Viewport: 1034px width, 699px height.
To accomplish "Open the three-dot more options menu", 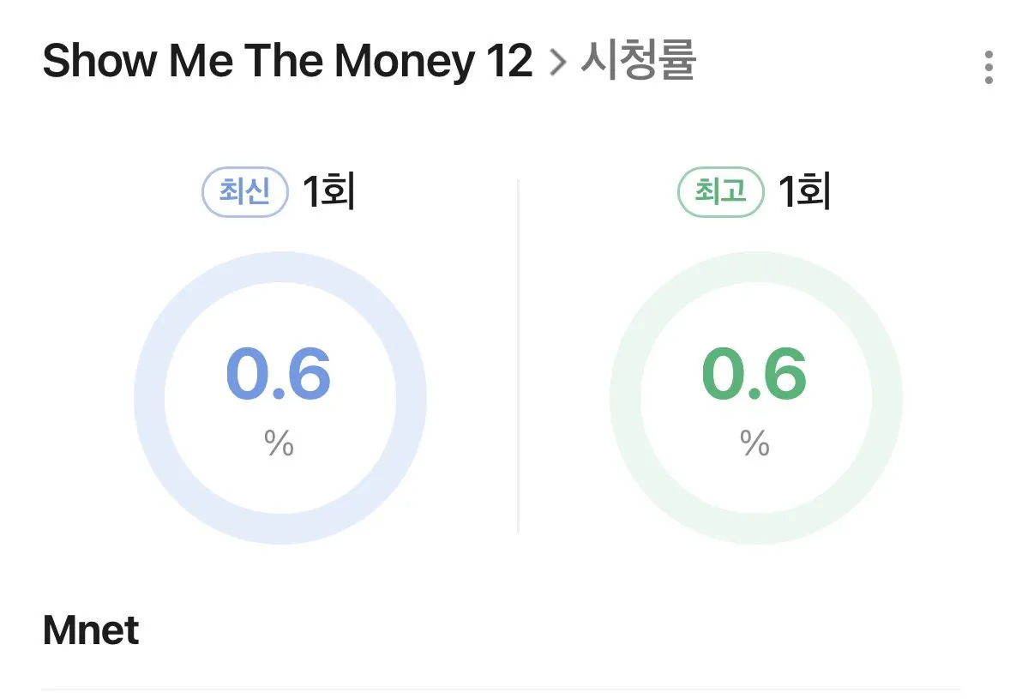I will click(x=989, y=67).
